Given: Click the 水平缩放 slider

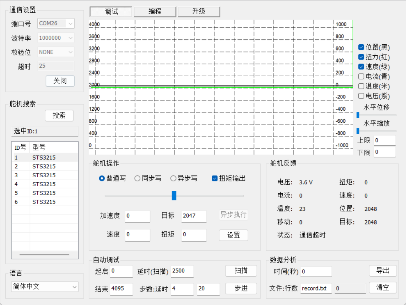Looking at the screenshot, I should tap(377, 131).
